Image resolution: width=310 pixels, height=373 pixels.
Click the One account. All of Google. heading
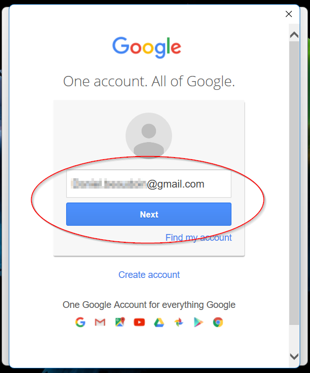149,82
